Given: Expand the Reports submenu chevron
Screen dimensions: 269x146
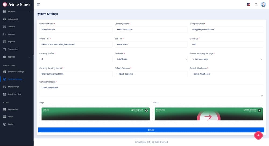Looking at the screenshot, I should click(30, 57).
